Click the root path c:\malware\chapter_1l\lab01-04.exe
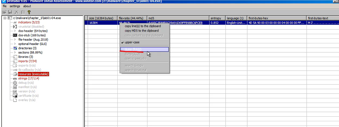 coord(37,18)
